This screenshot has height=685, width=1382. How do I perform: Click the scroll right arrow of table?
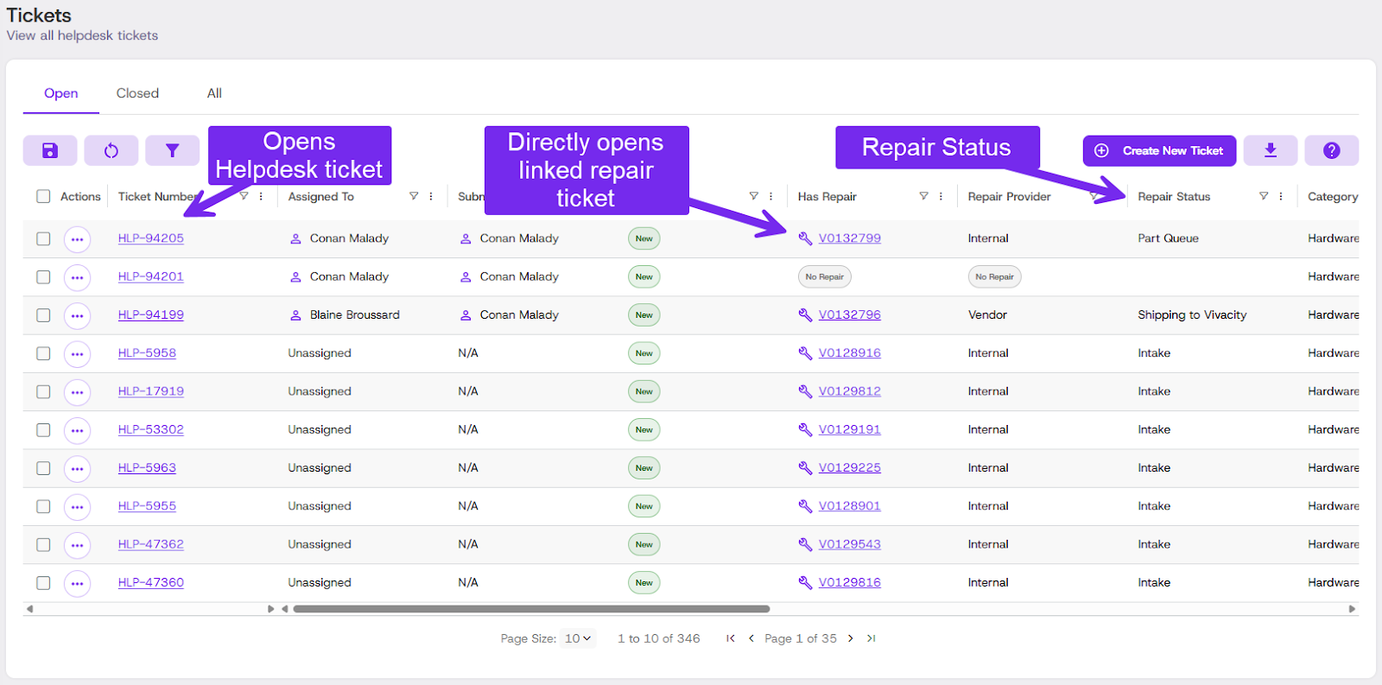pos(1352,609)
